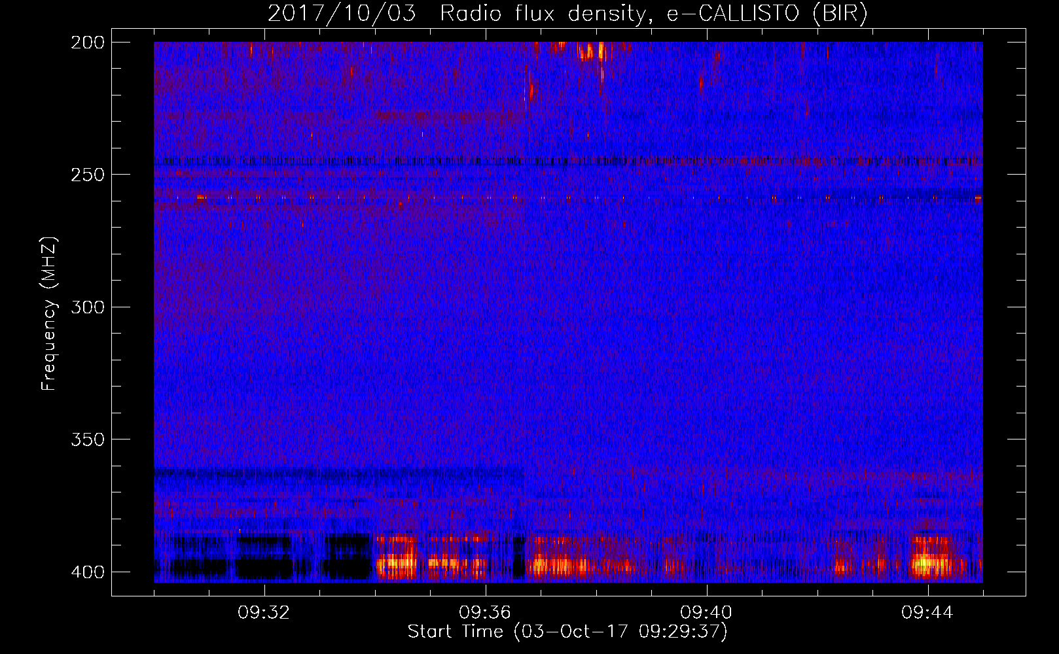Click the 300 frequency tick label
This screenshot has height=654, width=1059.
[88, 307]
